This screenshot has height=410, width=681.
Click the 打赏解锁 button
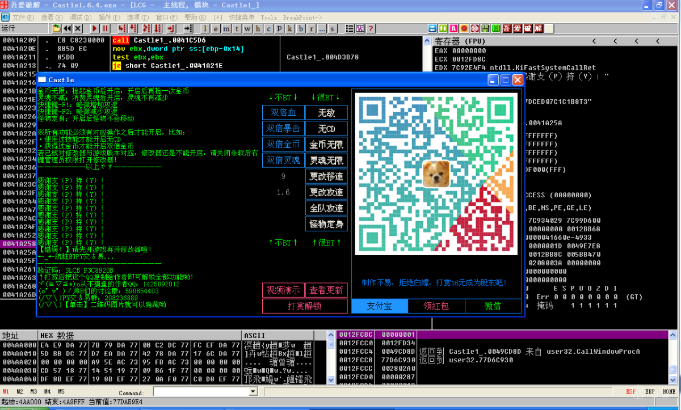(305, 306)
